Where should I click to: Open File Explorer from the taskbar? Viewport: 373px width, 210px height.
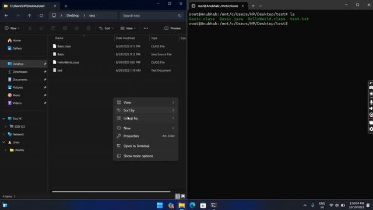[181, 205]
